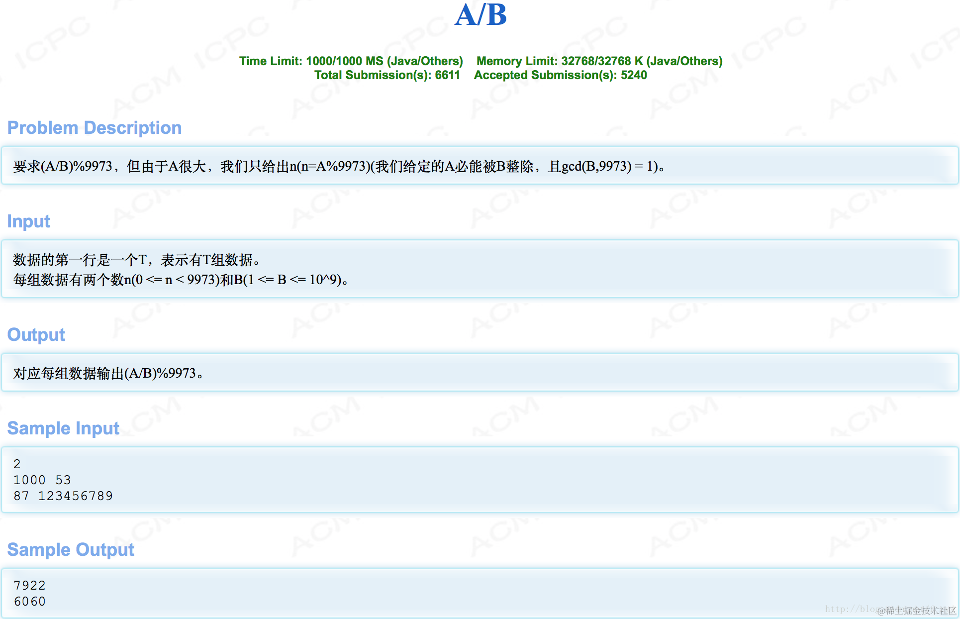Click the Output section heading

tap(36, 335)
